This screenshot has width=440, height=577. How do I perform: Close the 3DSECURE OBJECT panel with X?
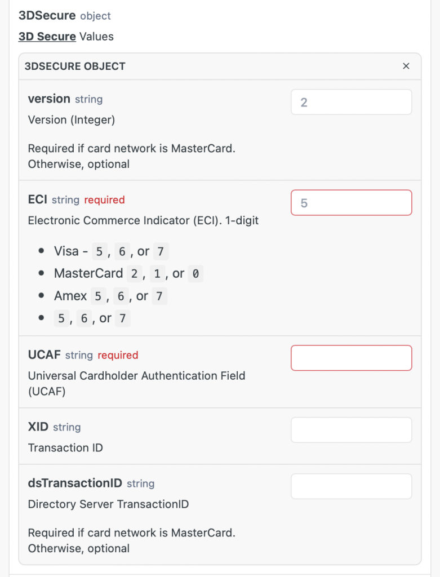click(x=406, y=66)
